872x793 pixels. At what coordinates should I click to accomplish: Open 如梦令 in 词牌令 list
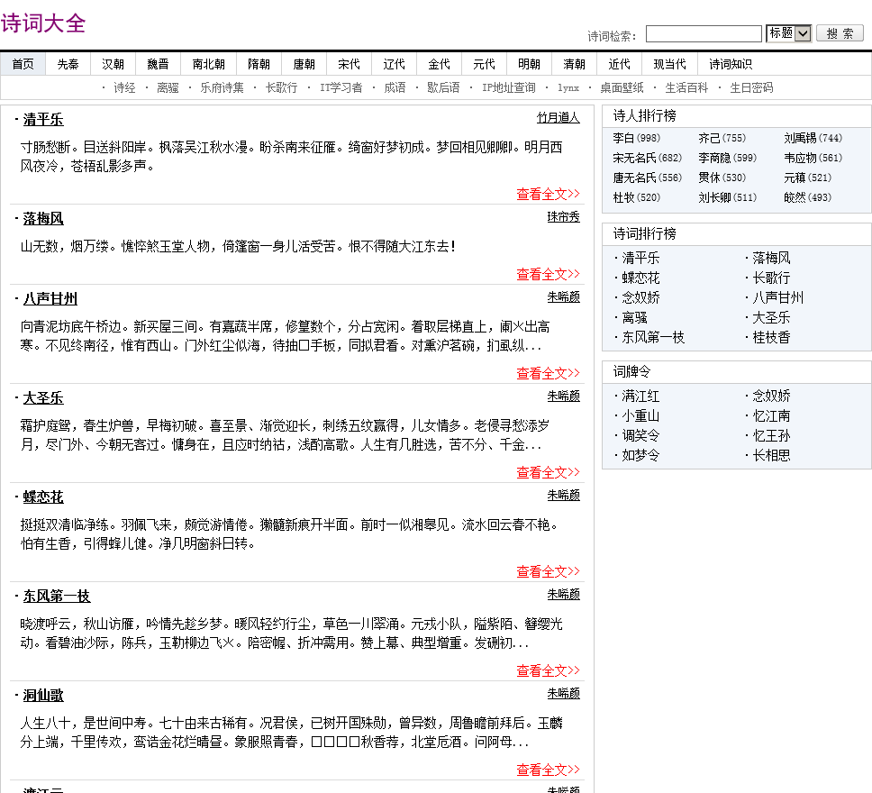[x=640, y=455]
